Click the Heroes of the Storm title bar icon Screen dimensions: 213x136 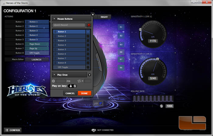coord(3,3)
